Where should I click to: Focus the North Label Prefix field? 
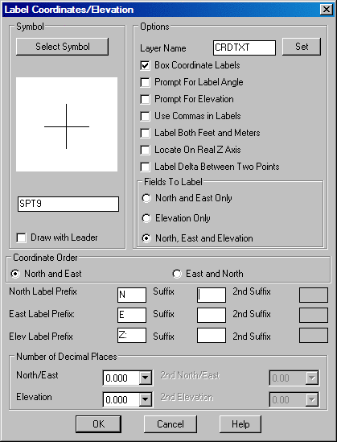click(132, 295)
